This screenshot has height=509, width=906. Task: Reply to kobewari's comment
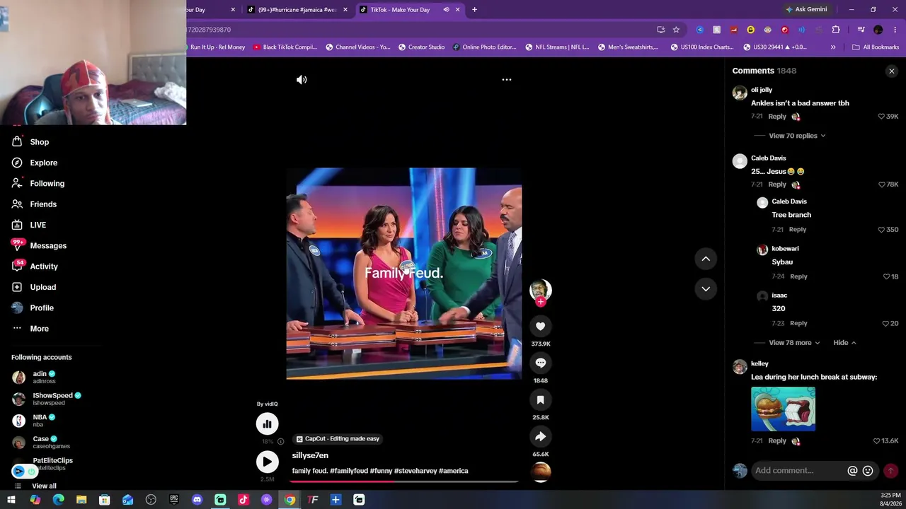pyautogui.click(x=798, y=276)
